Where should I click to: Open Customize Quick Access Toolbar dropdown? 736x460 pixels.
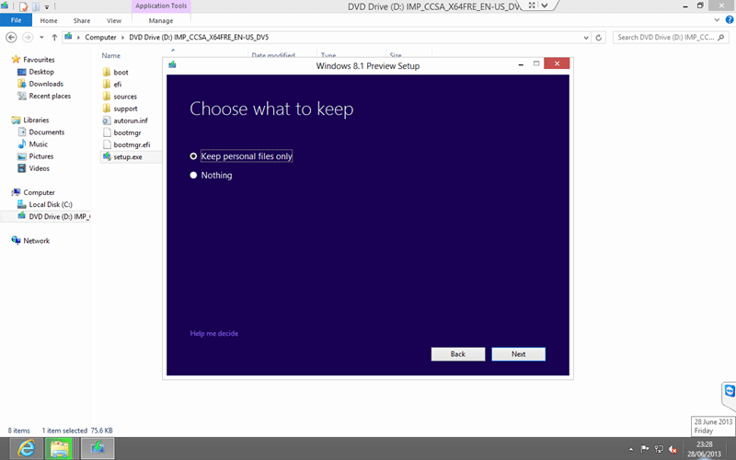point(47,7)
